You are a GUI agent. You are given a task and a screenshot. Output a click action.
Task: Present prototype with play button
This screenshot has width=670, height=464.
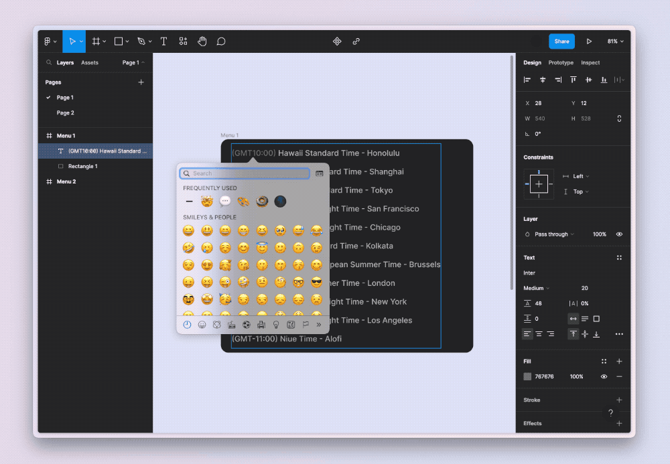tap(589, 42)
